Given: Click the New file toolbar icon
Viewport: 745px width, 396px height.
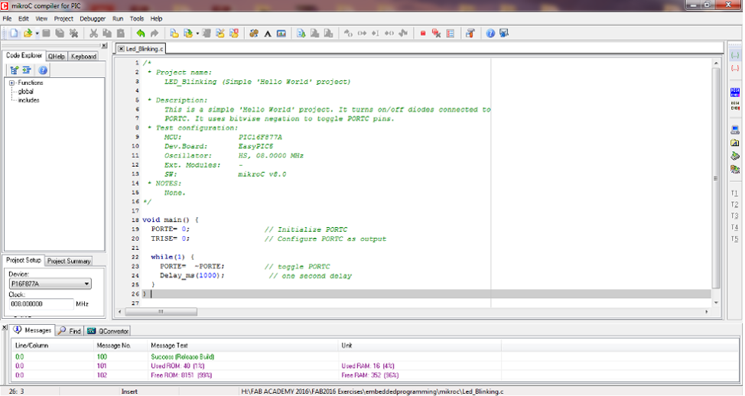Looking at the screenshot, I should (14, 33).
